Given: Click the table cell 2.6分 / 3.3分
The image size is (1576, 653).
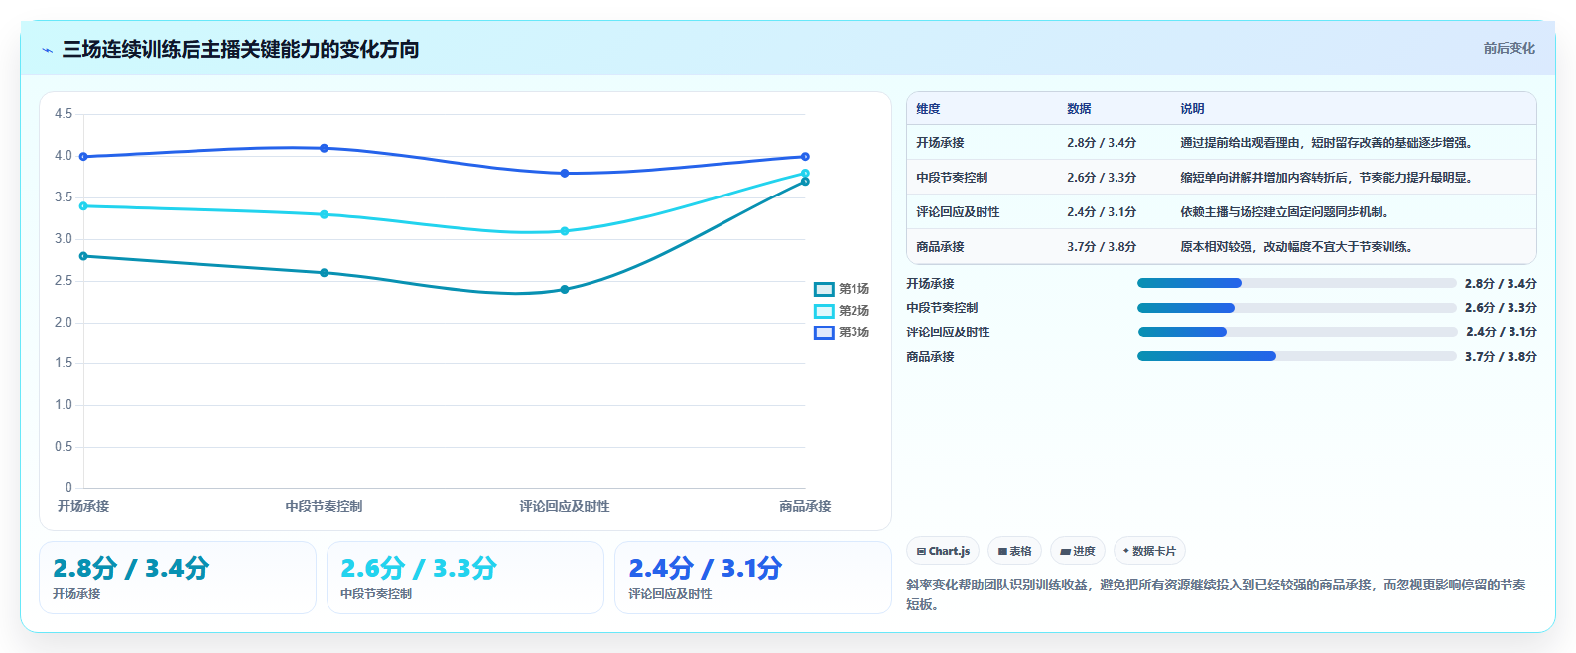Looking at the screenshot, I should click(1102, 178).
